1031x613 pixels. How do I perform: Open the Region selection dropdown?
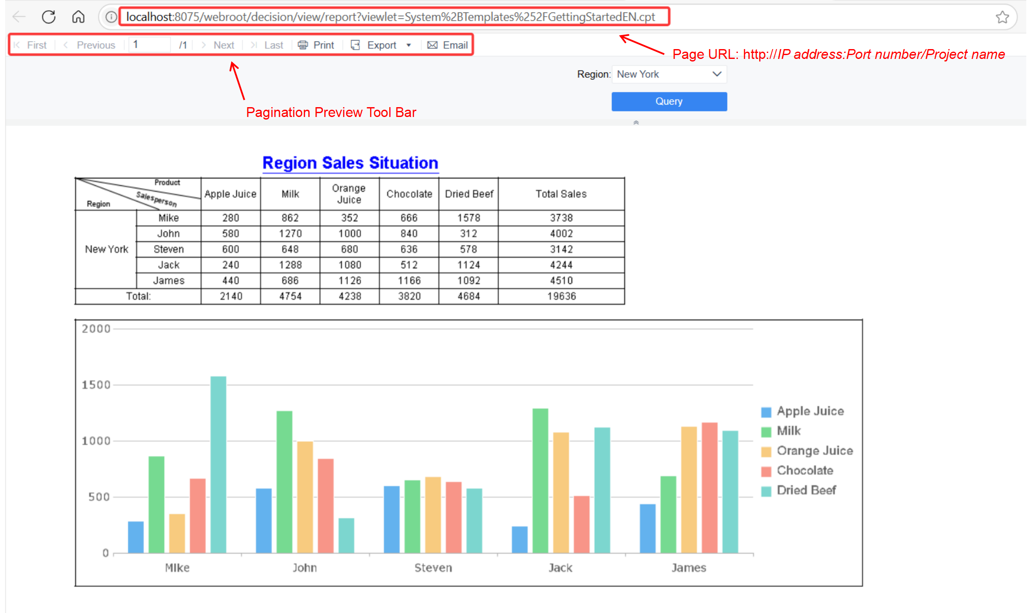tap(716, 74)
